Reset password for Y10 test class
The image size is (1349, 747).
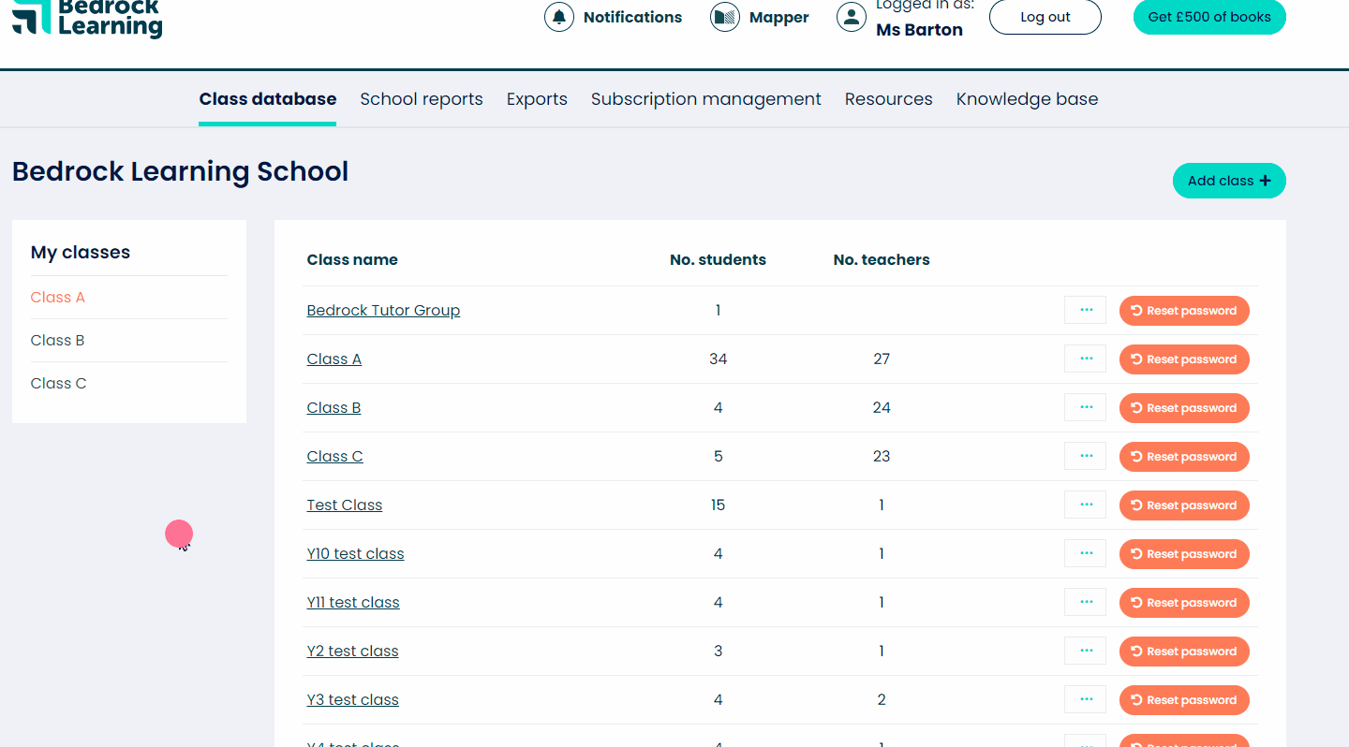pos(1184,554)
